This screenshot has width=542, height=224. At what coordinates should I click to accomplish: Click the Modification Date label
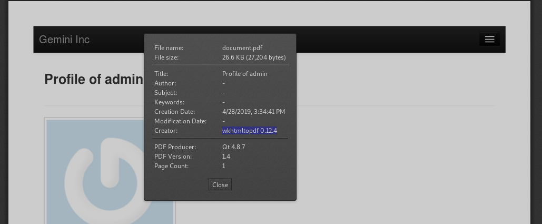click(x=181, y=121)
